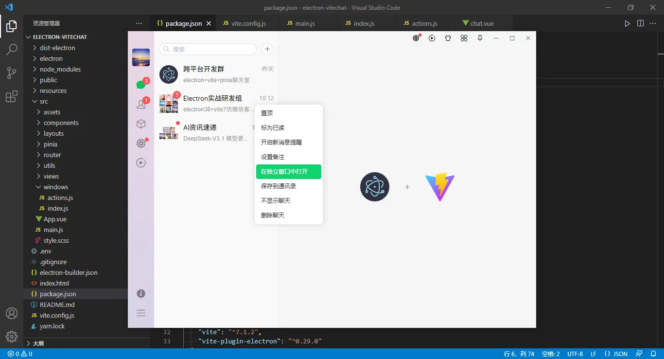Open Moments via the aperture icon with red dot
The height and width of the screenshot is (359, 664).
coord(140,143)
